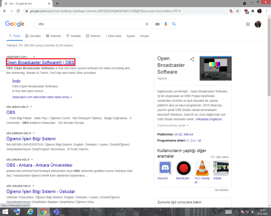Open 'Öğrenci İşleri Bilgi Sistemi - Üsküdar' result
Screen dimensions: 271x216
[41, 191]
